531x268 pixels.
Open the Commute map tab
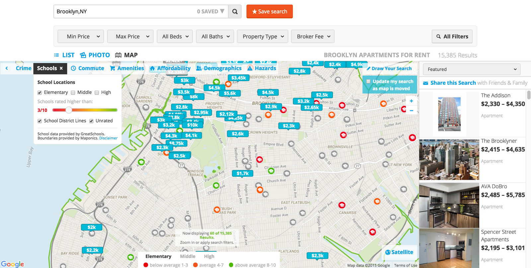pos(88,68)
